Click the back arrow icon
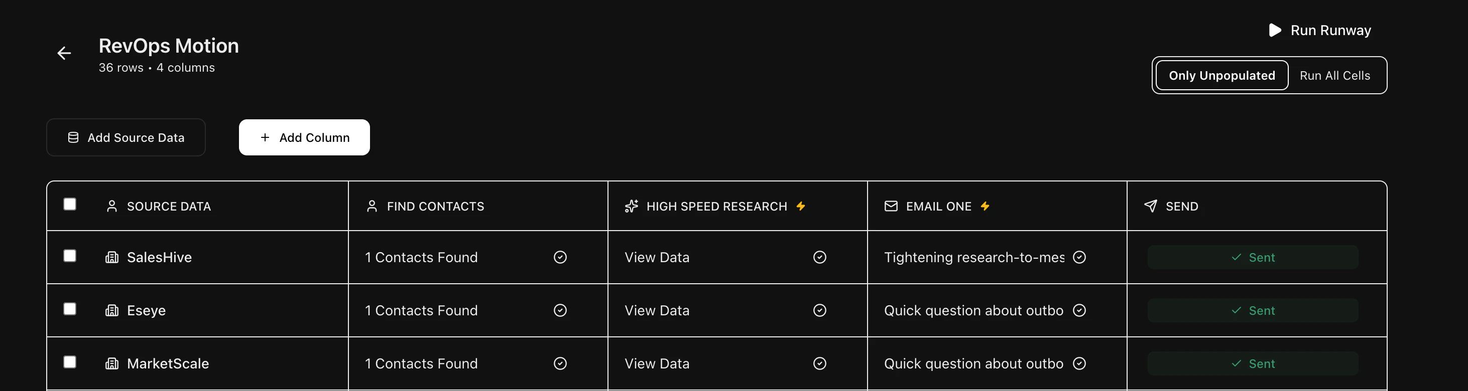 [x=64, y=54]
